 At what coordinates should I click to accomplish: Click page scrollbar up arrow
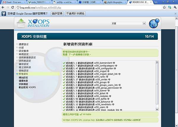pos(177,18)
